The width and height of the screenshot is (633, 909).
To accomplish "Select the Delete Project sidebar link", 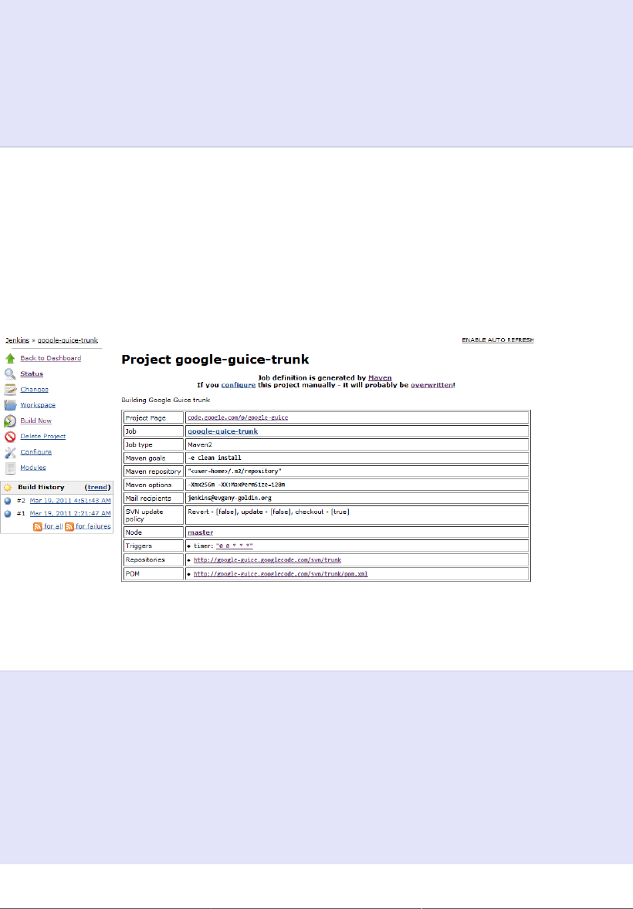I will coord(43,437).
